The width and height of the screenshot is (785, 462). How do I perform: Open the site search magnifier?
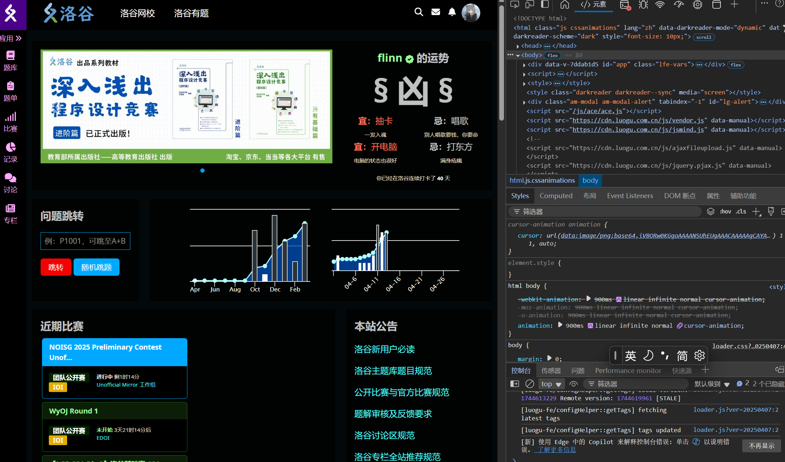(419, 12)
